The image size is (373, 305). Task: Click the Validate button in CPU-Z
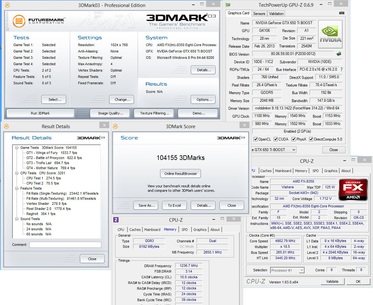click(332, 281)
